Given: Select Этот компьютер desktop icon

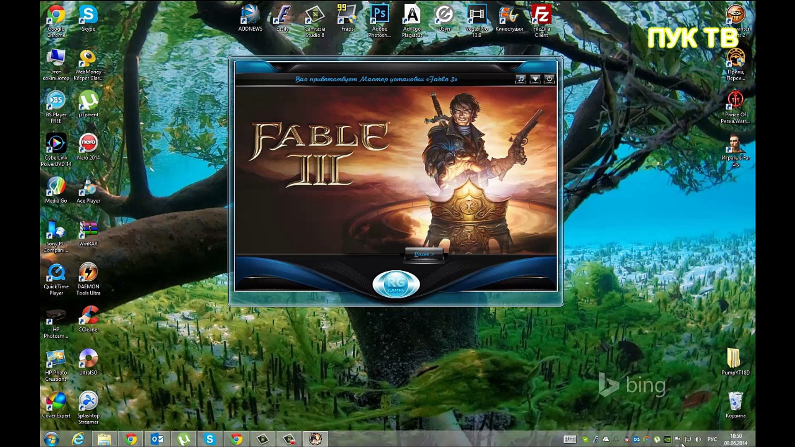Looking at the screenshot, I should (x=56, y=64).
